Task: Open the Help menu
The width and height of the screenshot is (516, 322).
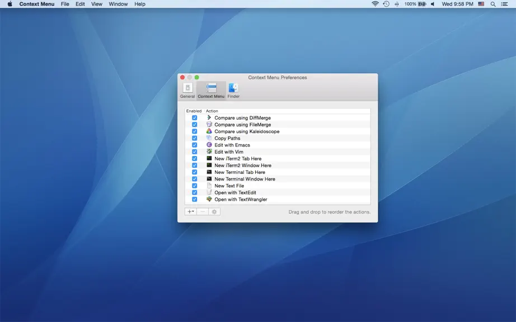Action: point(139,4)
